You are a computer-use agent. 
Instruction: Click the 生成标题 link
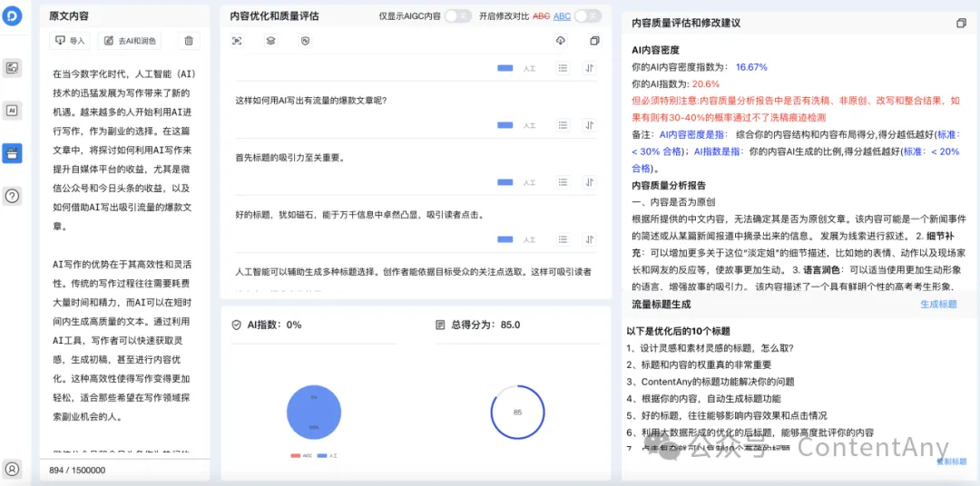[938, 305]
